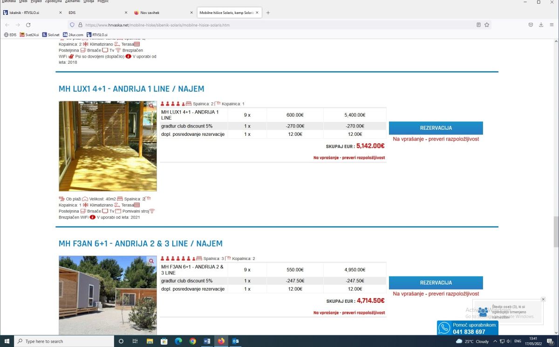Image resolution: width=559 pixels, height=347 pixels.
Task: Save page to Pocket icon
Action: tap(531, 25)
